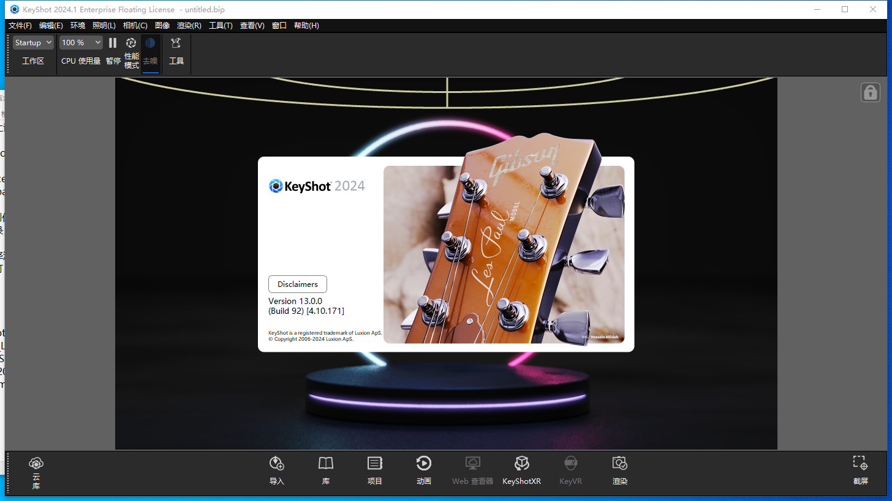892x501 pixels.
Task: Click the camera lock toggle in viewport
Action: pos(870,92)
